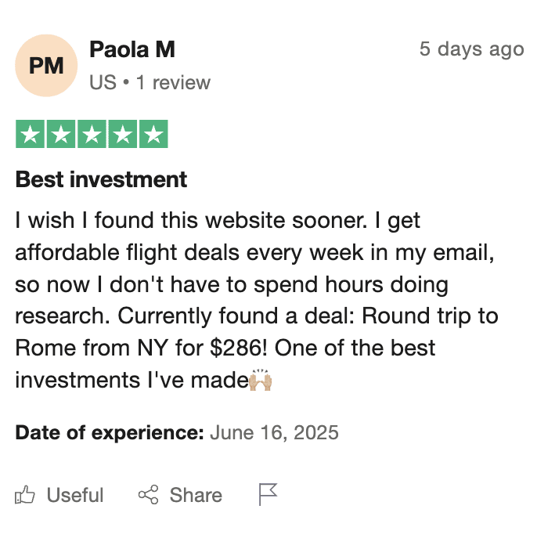Click the third green star

[x=92, y=134]
